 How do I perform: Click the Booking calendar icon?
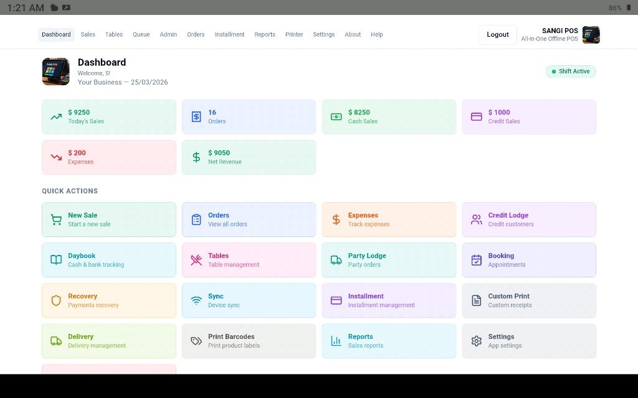[x=476, y=259]
